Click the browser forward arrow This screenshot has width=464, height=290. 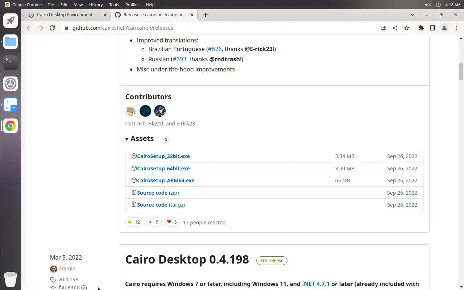pyautogui.click(x=41, y=28)
